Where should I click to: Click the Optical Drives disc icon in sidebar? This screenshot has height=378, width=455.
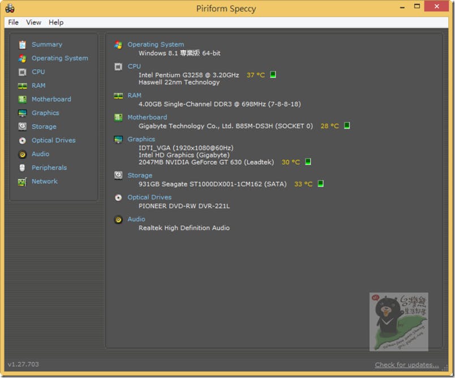click(x=22, y=140)
